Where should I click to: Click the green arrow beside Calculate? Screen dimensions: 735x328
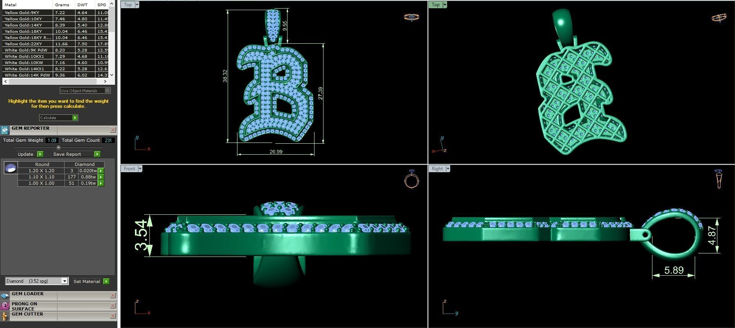(x=75, y=118)
